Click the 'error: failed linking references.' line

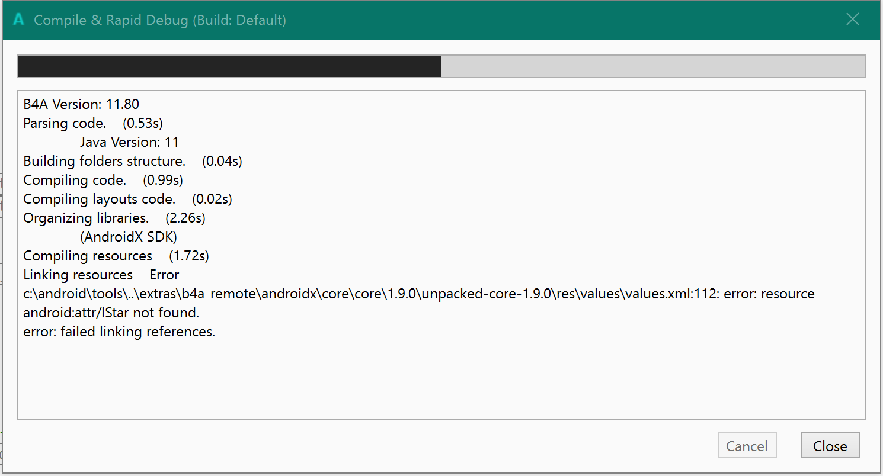tap(119, 332)
